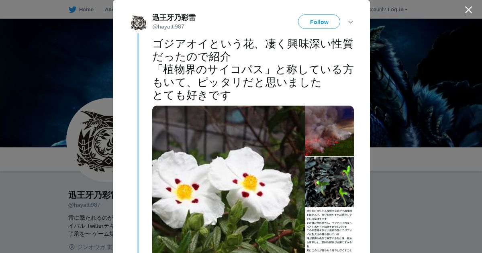
Task: Open the Log in dropdown
Action: click(397, 10)
